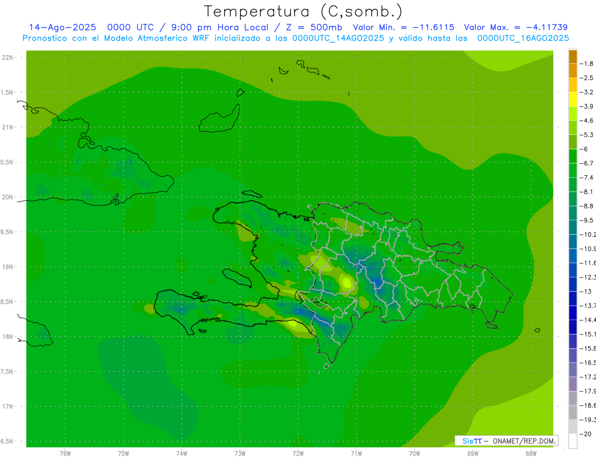The width and height of the screenshot is (596, 460).
Task: Pick the dark orange swatch topping the colorbar
Action: (x=573, y=57)
